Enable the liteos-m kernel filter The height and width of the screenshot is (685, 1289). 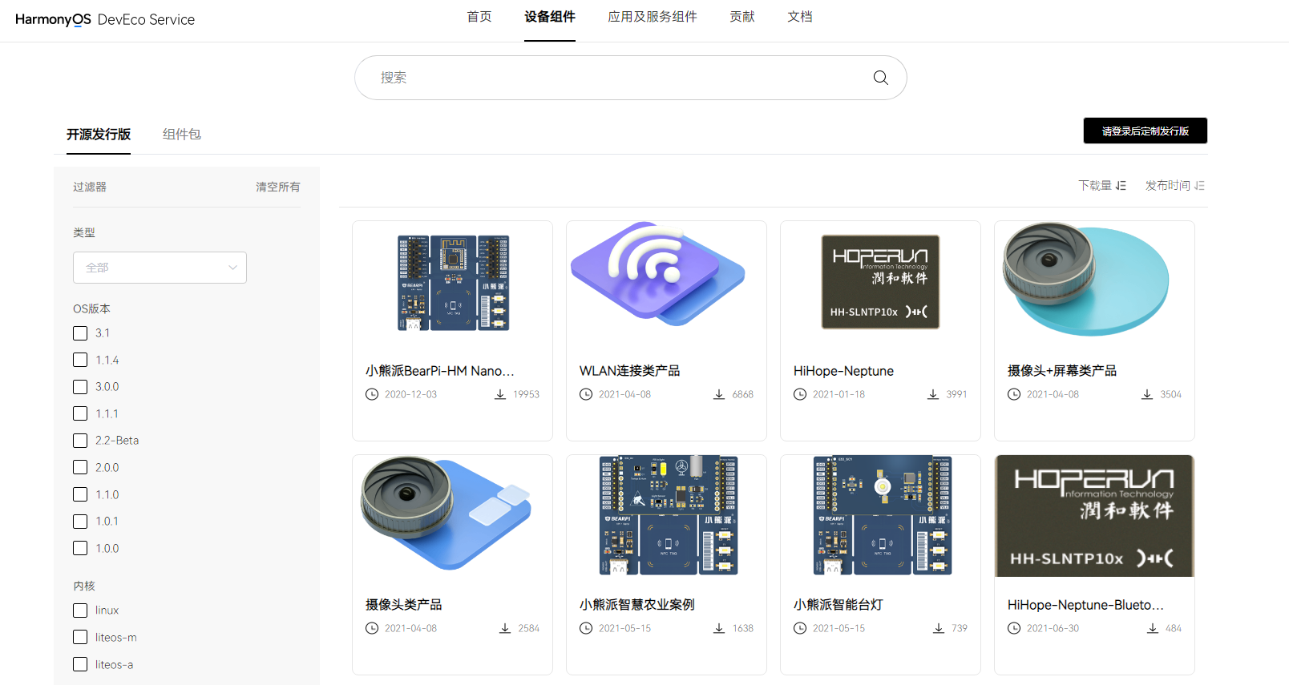pyautogui.click(x=80, y=637)
